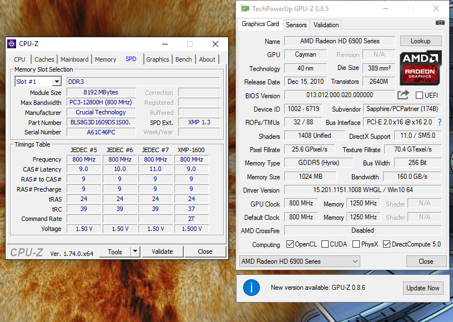
Task: Select the SPD tab
Action: (x=131, y=59)
